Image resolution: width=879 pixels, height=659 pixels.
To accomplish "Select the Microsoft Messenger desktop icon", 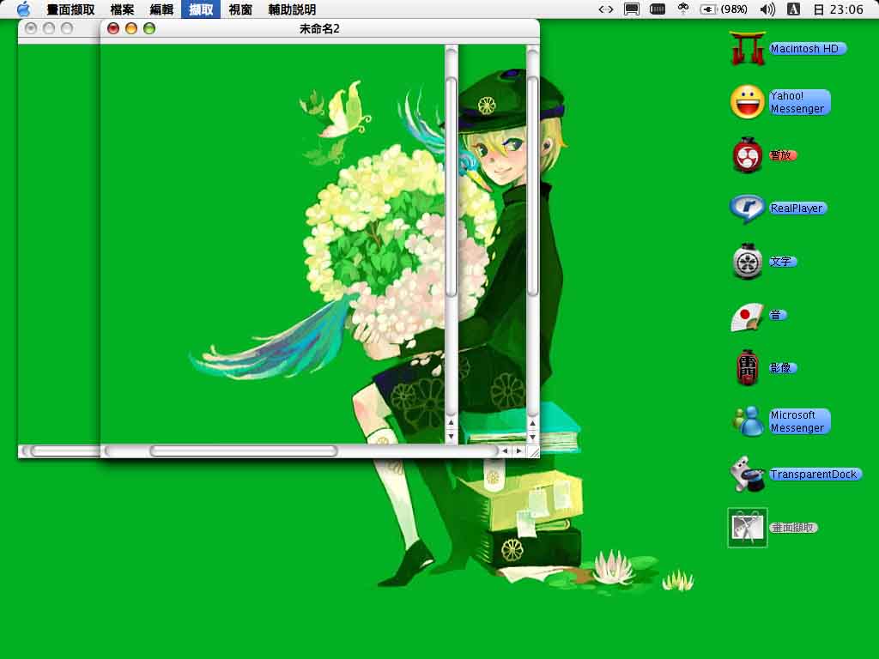I will click(749, 421).
